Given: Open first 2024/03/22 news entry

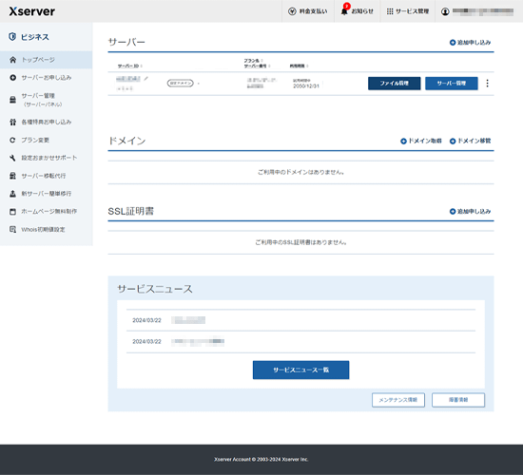Looking at the screenshot, I should coord(300,320).
